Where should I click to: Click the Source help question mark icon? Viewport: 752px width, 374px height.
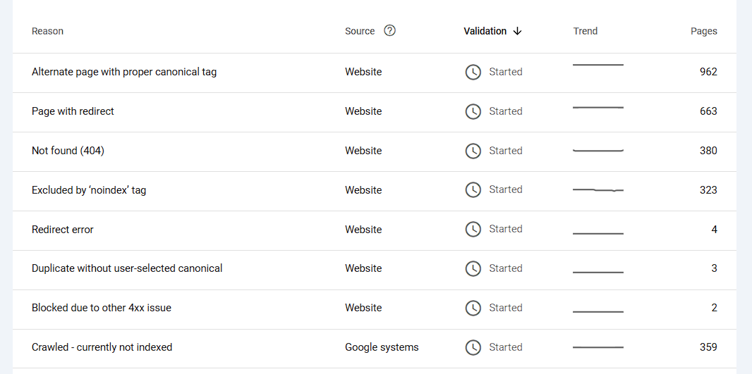389,31
